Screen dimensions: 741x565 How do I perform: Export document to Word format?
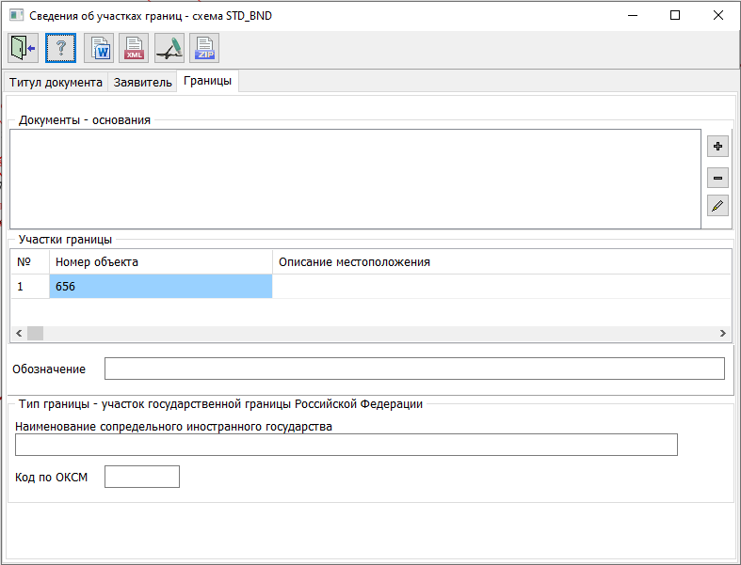[98, 48]
